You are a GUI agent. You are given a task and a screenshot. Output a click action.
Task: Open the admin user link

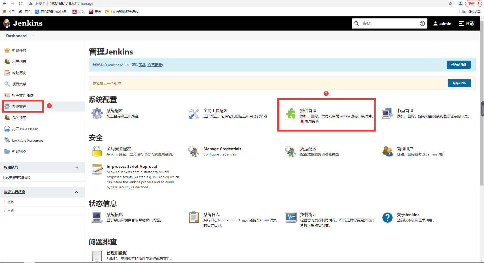click(x=442, y=23)
